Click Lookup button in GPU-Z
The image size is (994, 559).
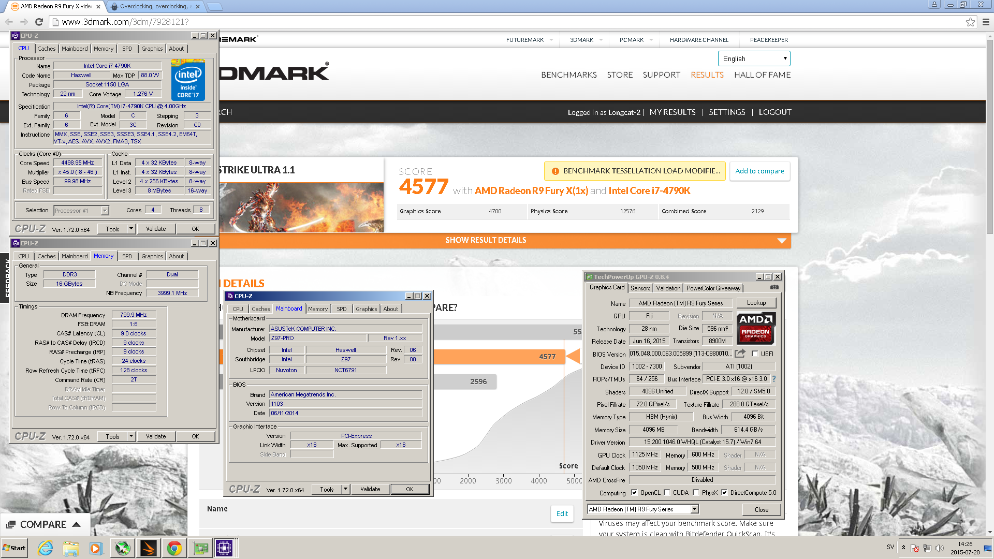pos(756,303)
